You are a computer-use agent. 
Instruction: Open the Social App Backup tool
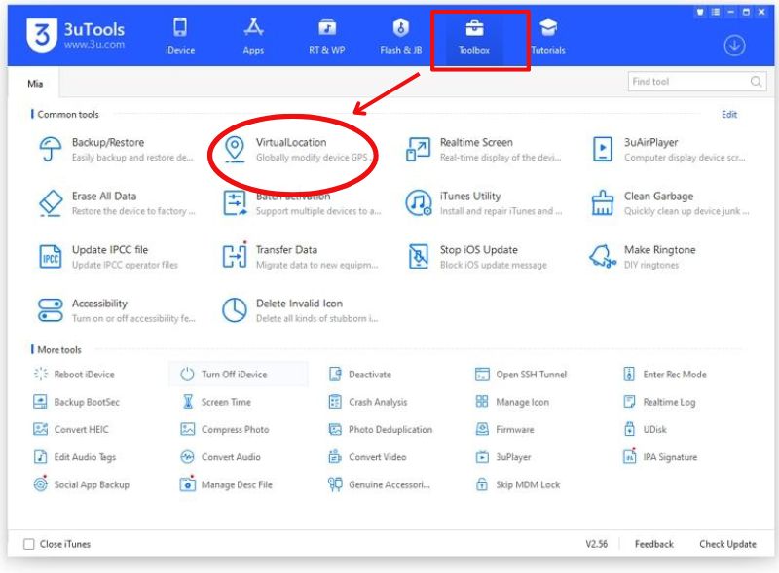82,484
